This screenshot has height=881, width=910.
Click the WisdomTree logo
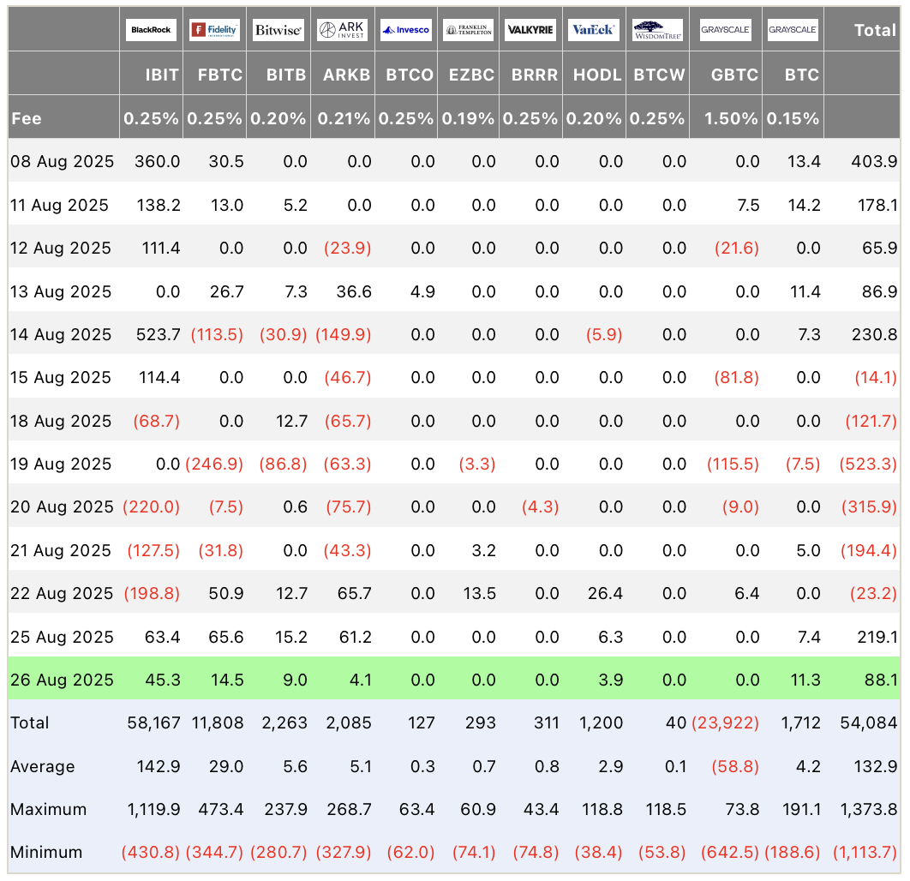pyautogui.click(x=657, y=30)
